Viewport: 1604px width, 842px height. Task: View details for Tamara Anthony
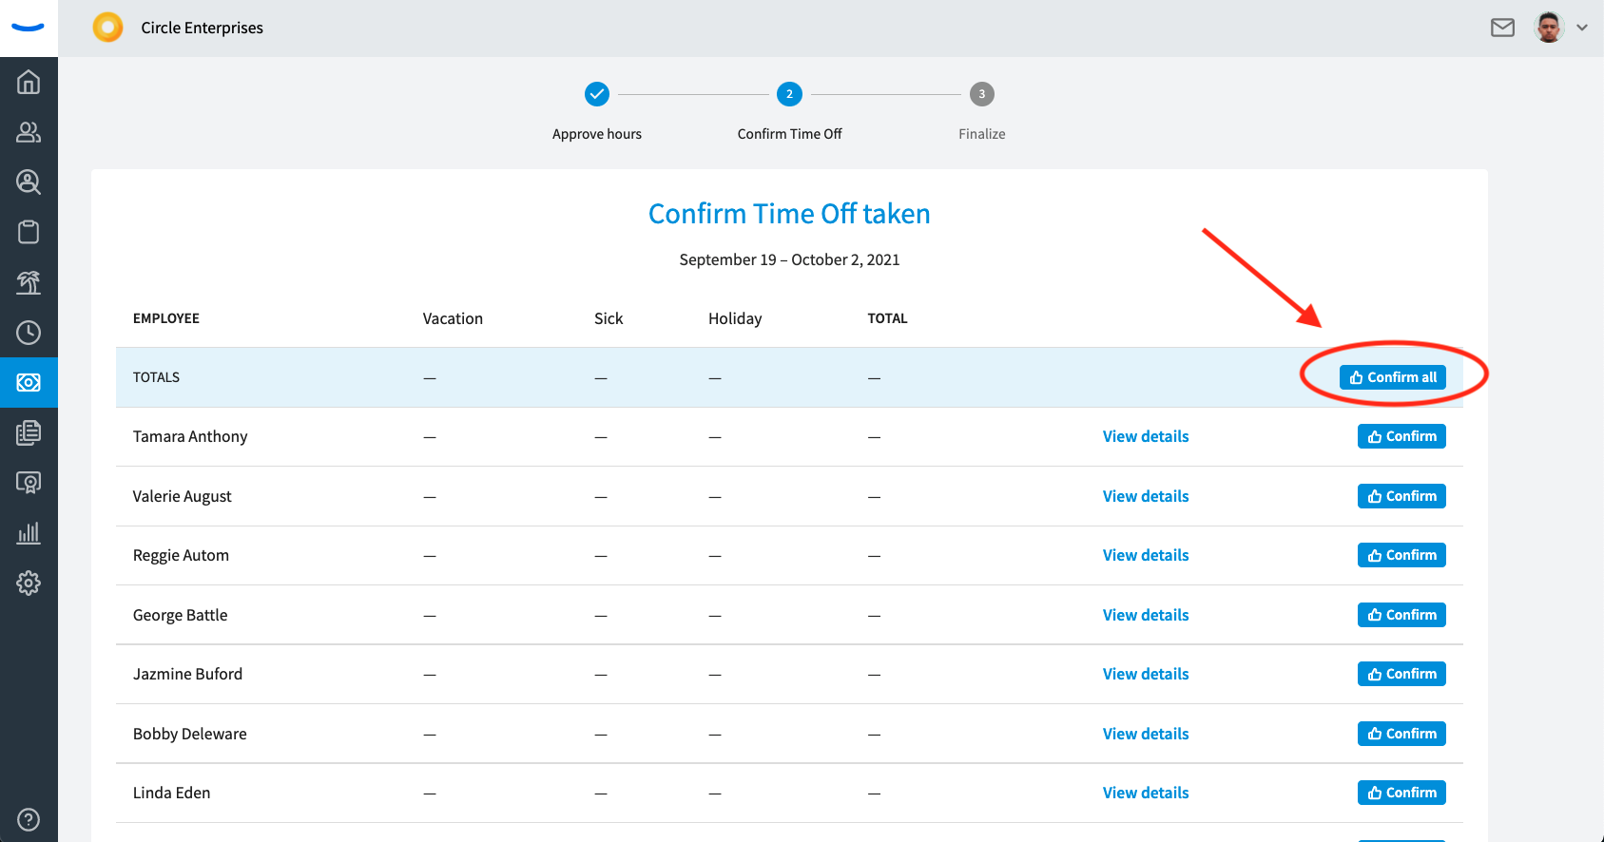[1146, 436]
